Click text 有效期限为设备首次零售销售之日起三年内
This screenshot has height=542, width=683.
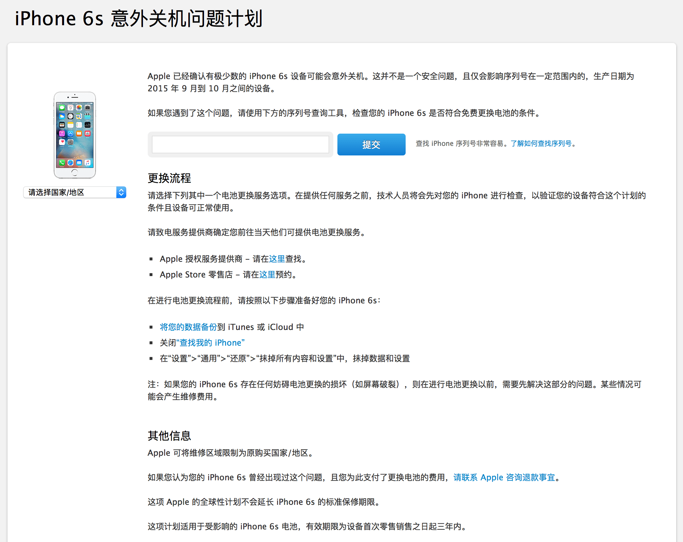pos(384,526)
